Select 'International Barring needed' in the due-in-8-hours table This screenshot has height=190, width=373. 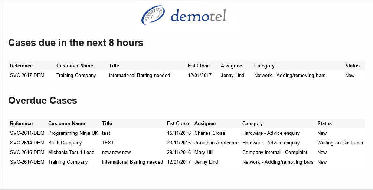click(x=140, y=76)
